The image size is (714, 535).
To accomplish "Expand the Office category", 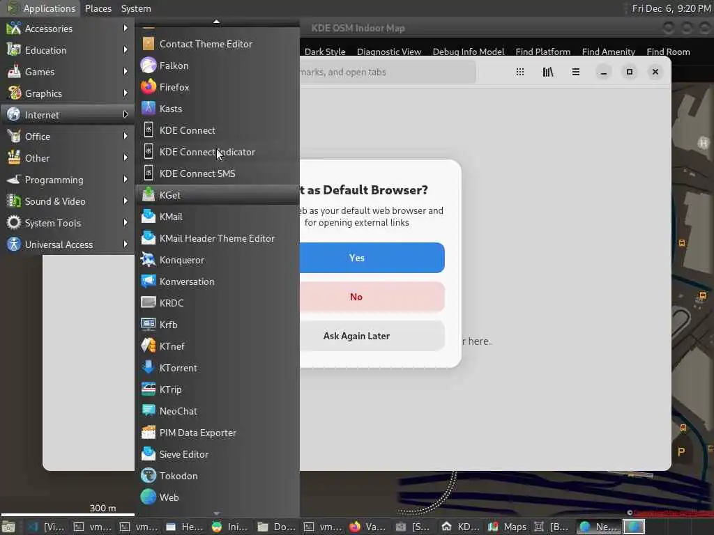I will (68, 137).
